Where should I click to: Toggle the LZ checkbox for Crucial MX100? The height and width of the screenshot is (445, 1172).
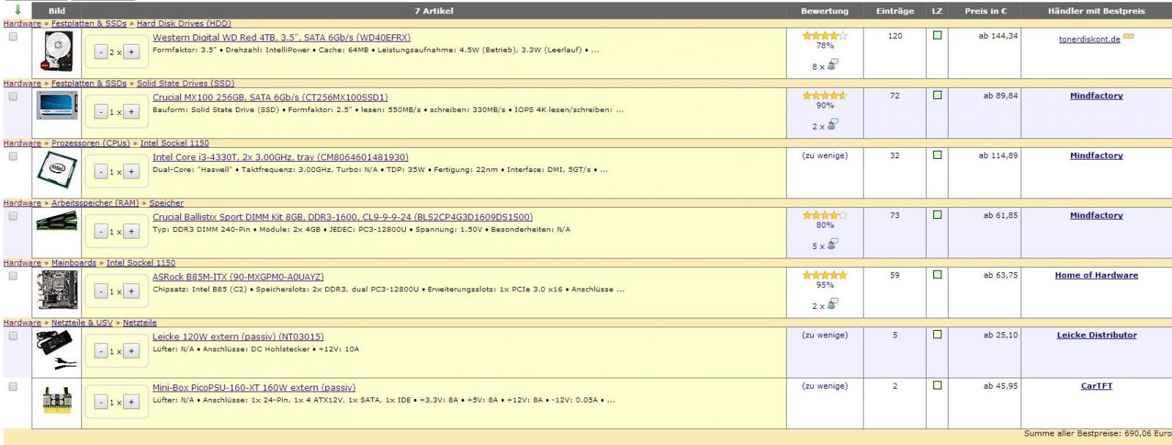(x=937, y=95)
